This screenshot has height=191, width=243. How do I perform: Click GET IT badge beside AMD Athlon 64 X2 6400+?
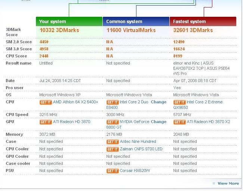pyautogui.click(x=46, y=102)
